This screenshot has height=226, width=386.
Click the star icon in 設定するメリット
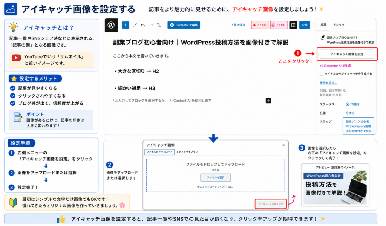click(14, 79)
